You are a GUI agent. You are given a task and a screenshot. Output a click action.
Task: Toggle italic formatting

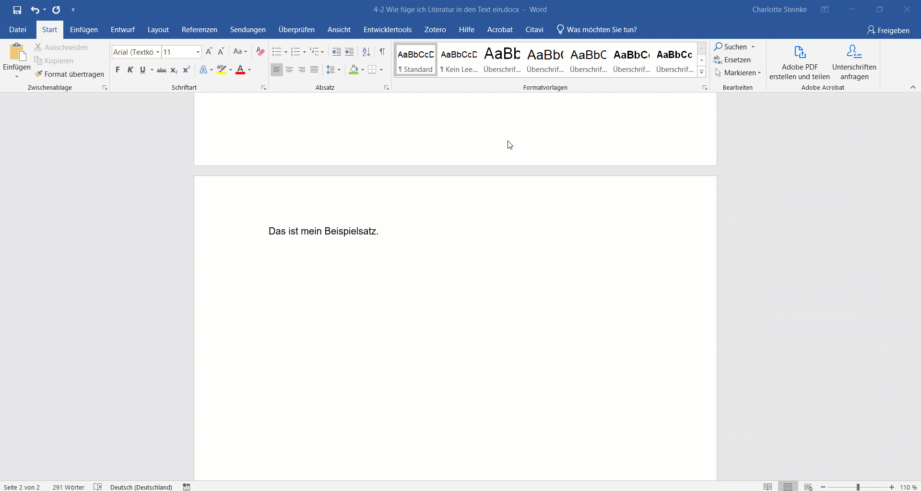(x=130, y=70)
